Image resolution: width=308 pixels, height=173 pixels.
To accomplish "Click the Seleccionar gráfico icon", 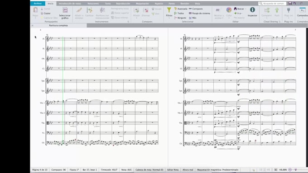I will tap(65, 10).
